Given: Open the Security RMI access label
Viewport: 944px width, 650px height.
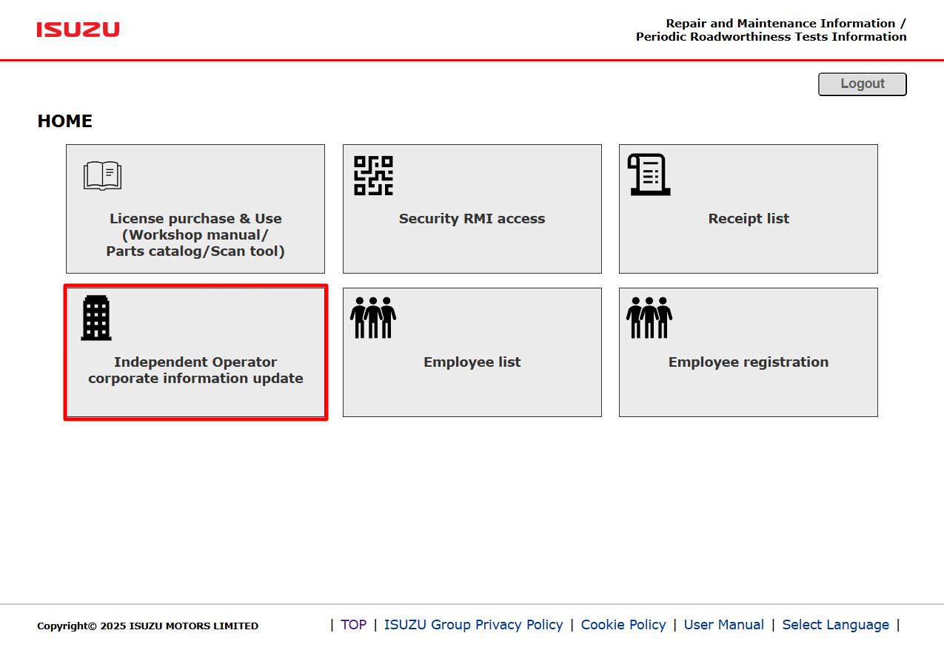Looking at the screenshot, I should pos(472,219).
